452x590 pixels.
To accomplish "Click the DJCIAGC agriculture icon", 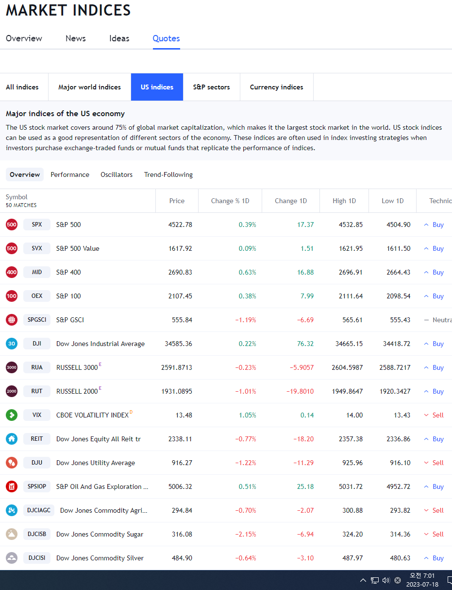I will coord(12,510).
